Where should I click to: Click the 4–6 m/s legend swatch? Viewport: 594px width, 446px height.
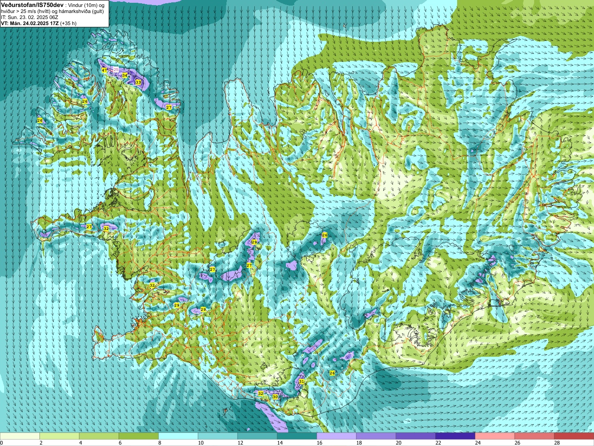click(x=99, y=436)
